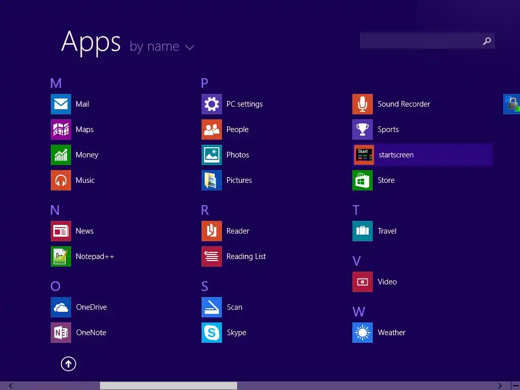Launch the Video app icon
Screen dimensions: 520x390
[x=363, y=281]
